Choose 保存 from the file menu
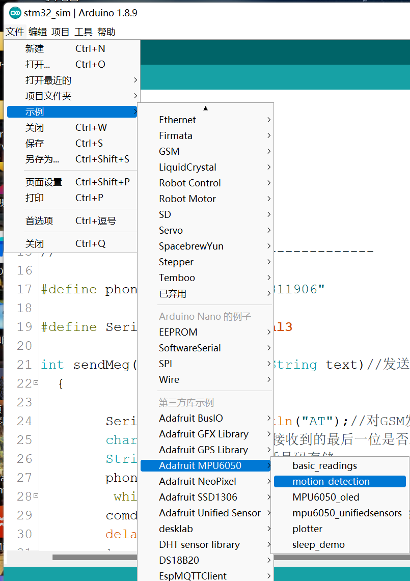 [72, 144]
